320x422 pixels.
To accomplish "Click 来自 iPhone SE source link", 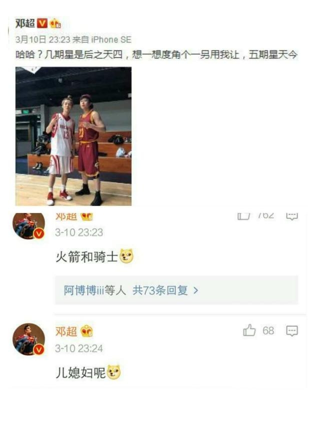I will coord(101,39).
